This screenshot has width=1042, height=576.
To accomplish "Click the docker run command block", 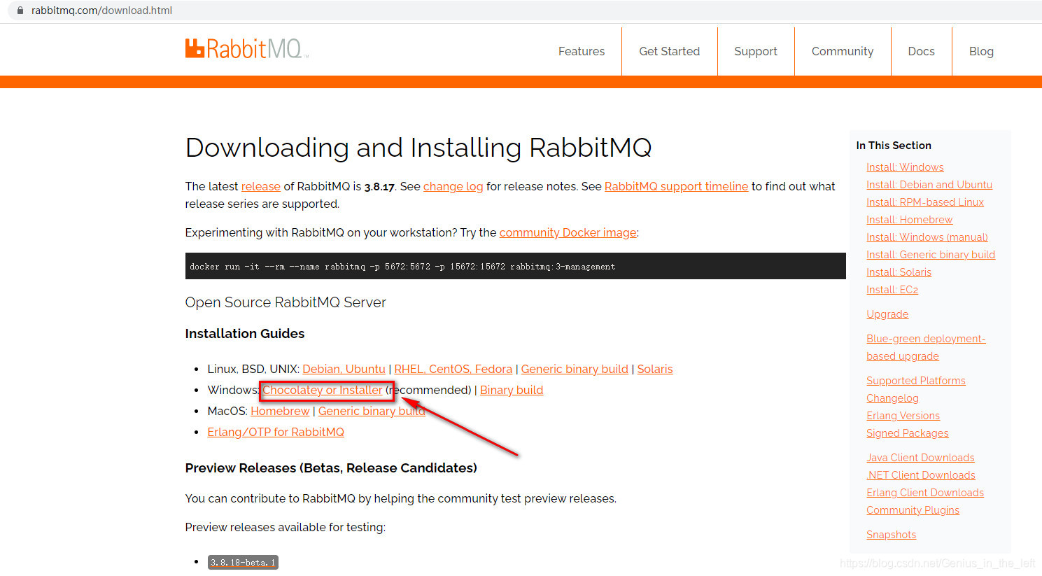I will coord(515,266).
